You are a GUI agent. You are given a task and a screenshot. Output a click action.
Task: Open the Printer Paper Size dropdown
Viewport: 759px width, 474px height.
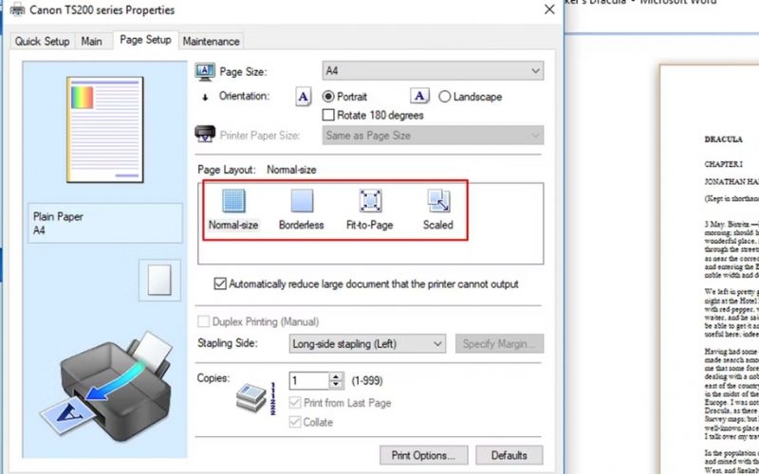coord(433,136)
